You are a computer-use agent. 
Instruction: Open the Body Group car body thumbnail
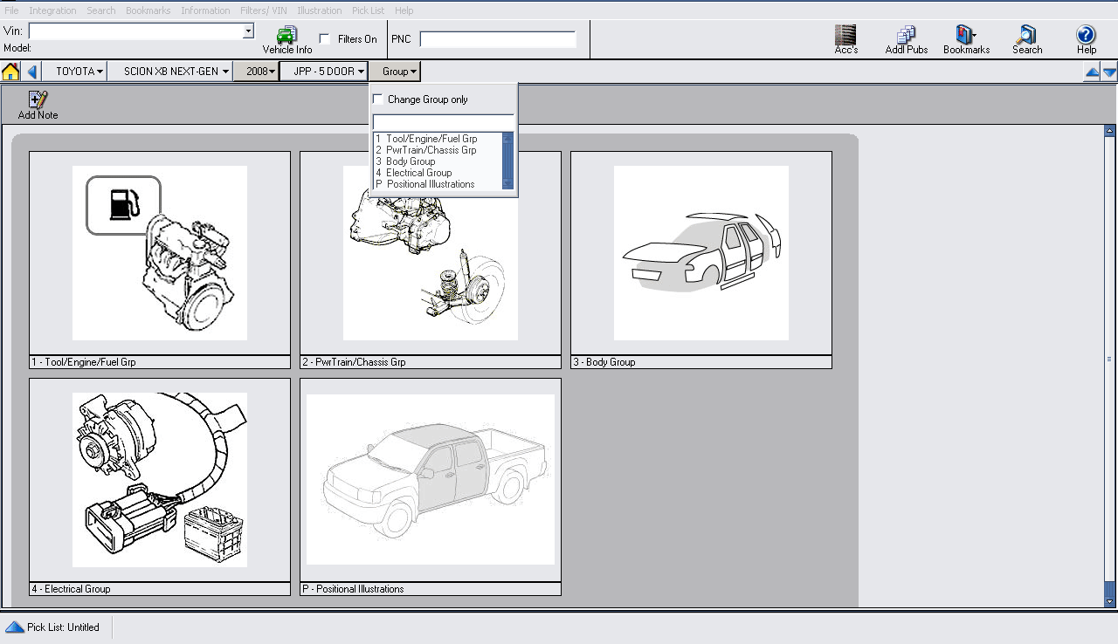tap(701, 253)
